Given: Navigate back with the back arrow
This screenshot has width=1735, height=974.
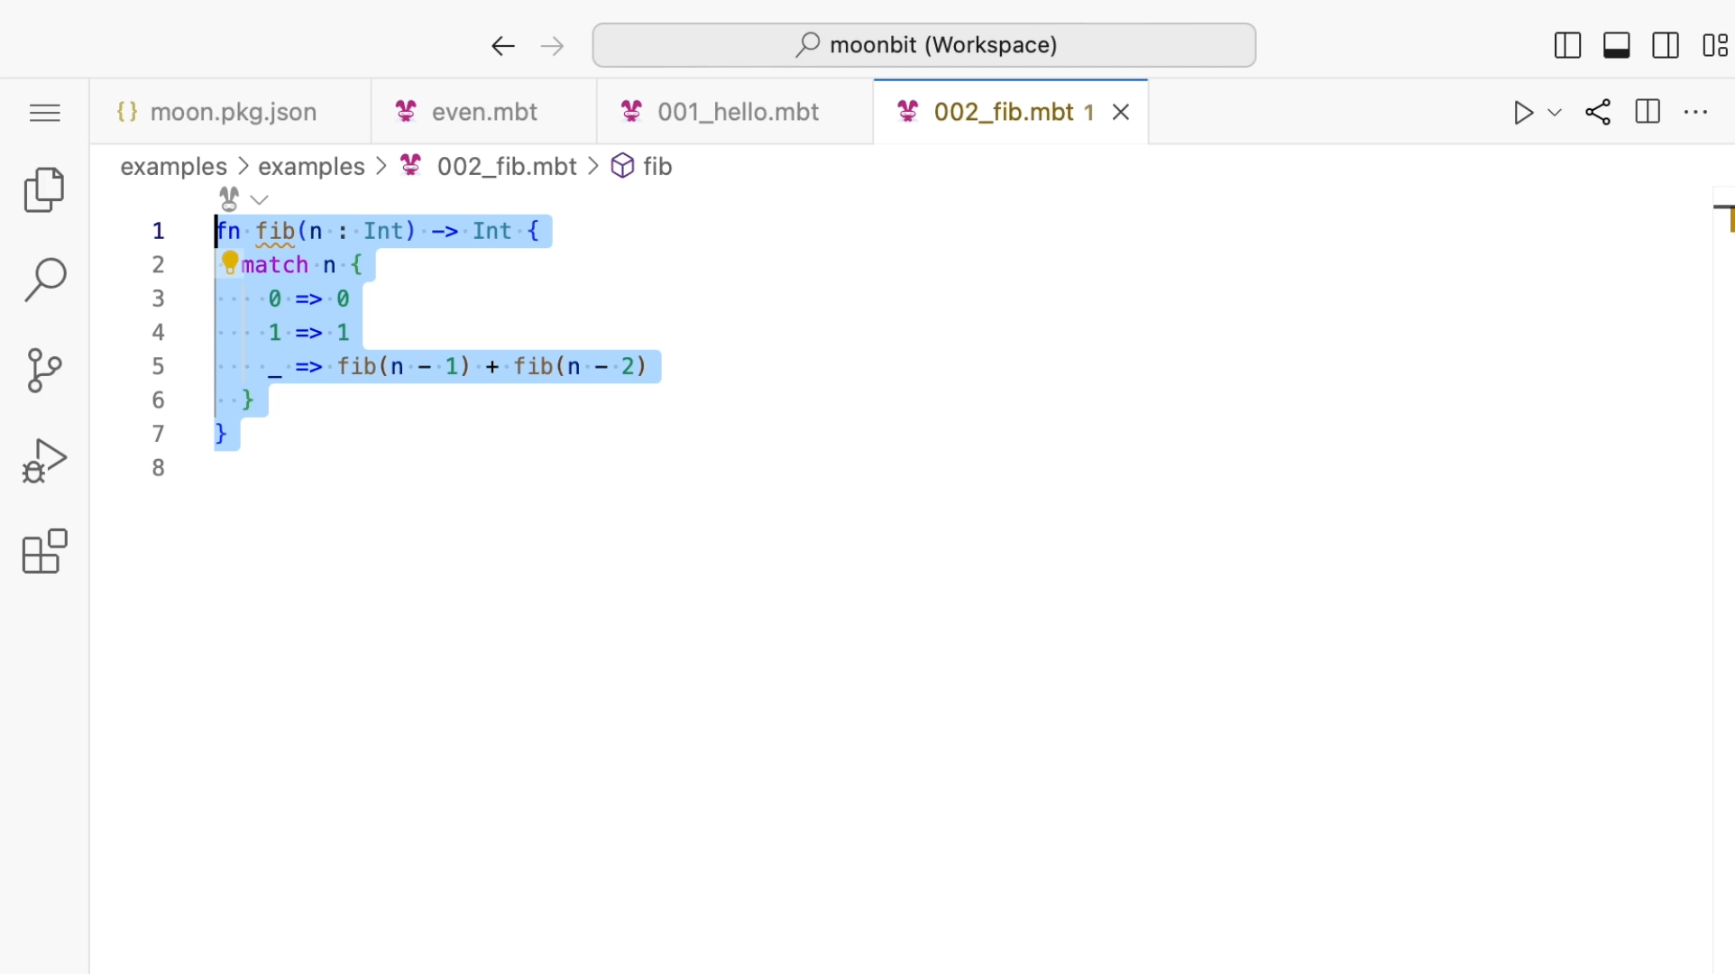Looking at the screenshot, I should [502, 45].
